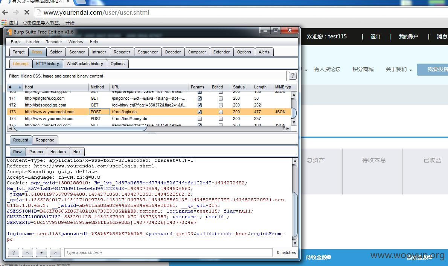Toggle Params checkbox for row 174

coord(200,119)
